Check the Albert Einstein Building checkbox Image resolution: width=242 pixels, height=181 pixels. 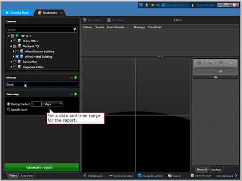click(17, 51)
